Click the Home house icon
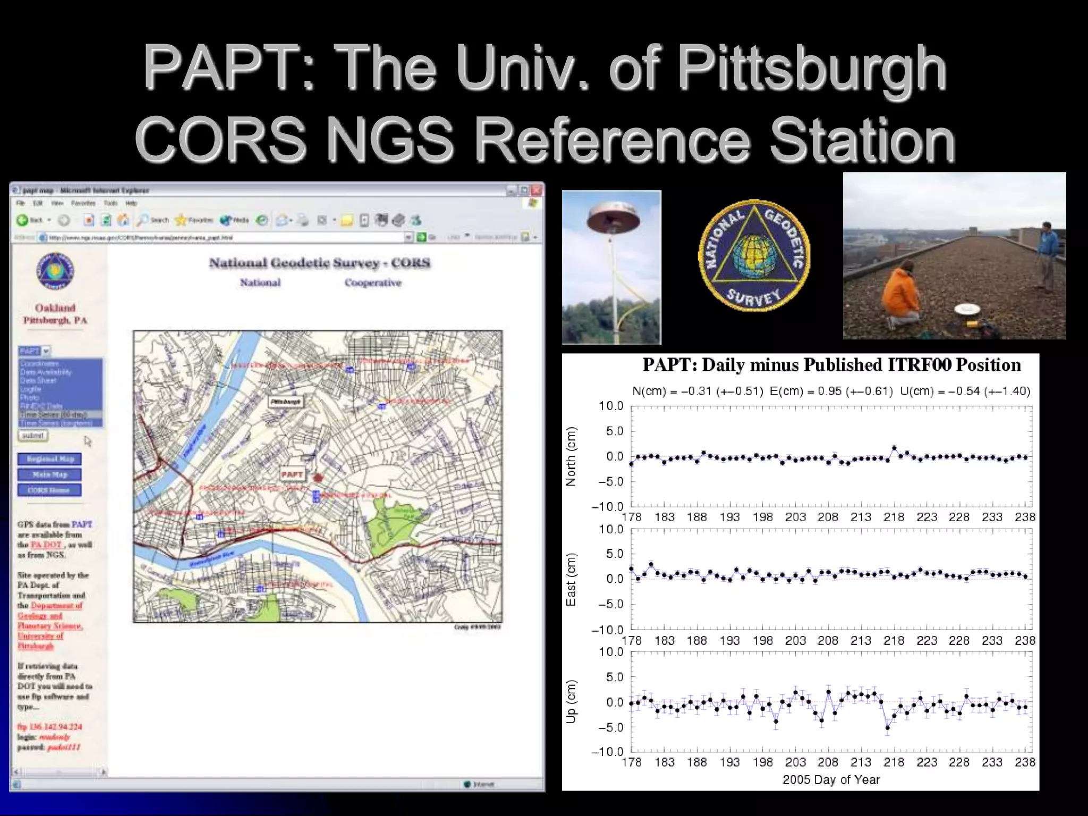This screenshot has width=1088, height=816. (x=123, y=220)
